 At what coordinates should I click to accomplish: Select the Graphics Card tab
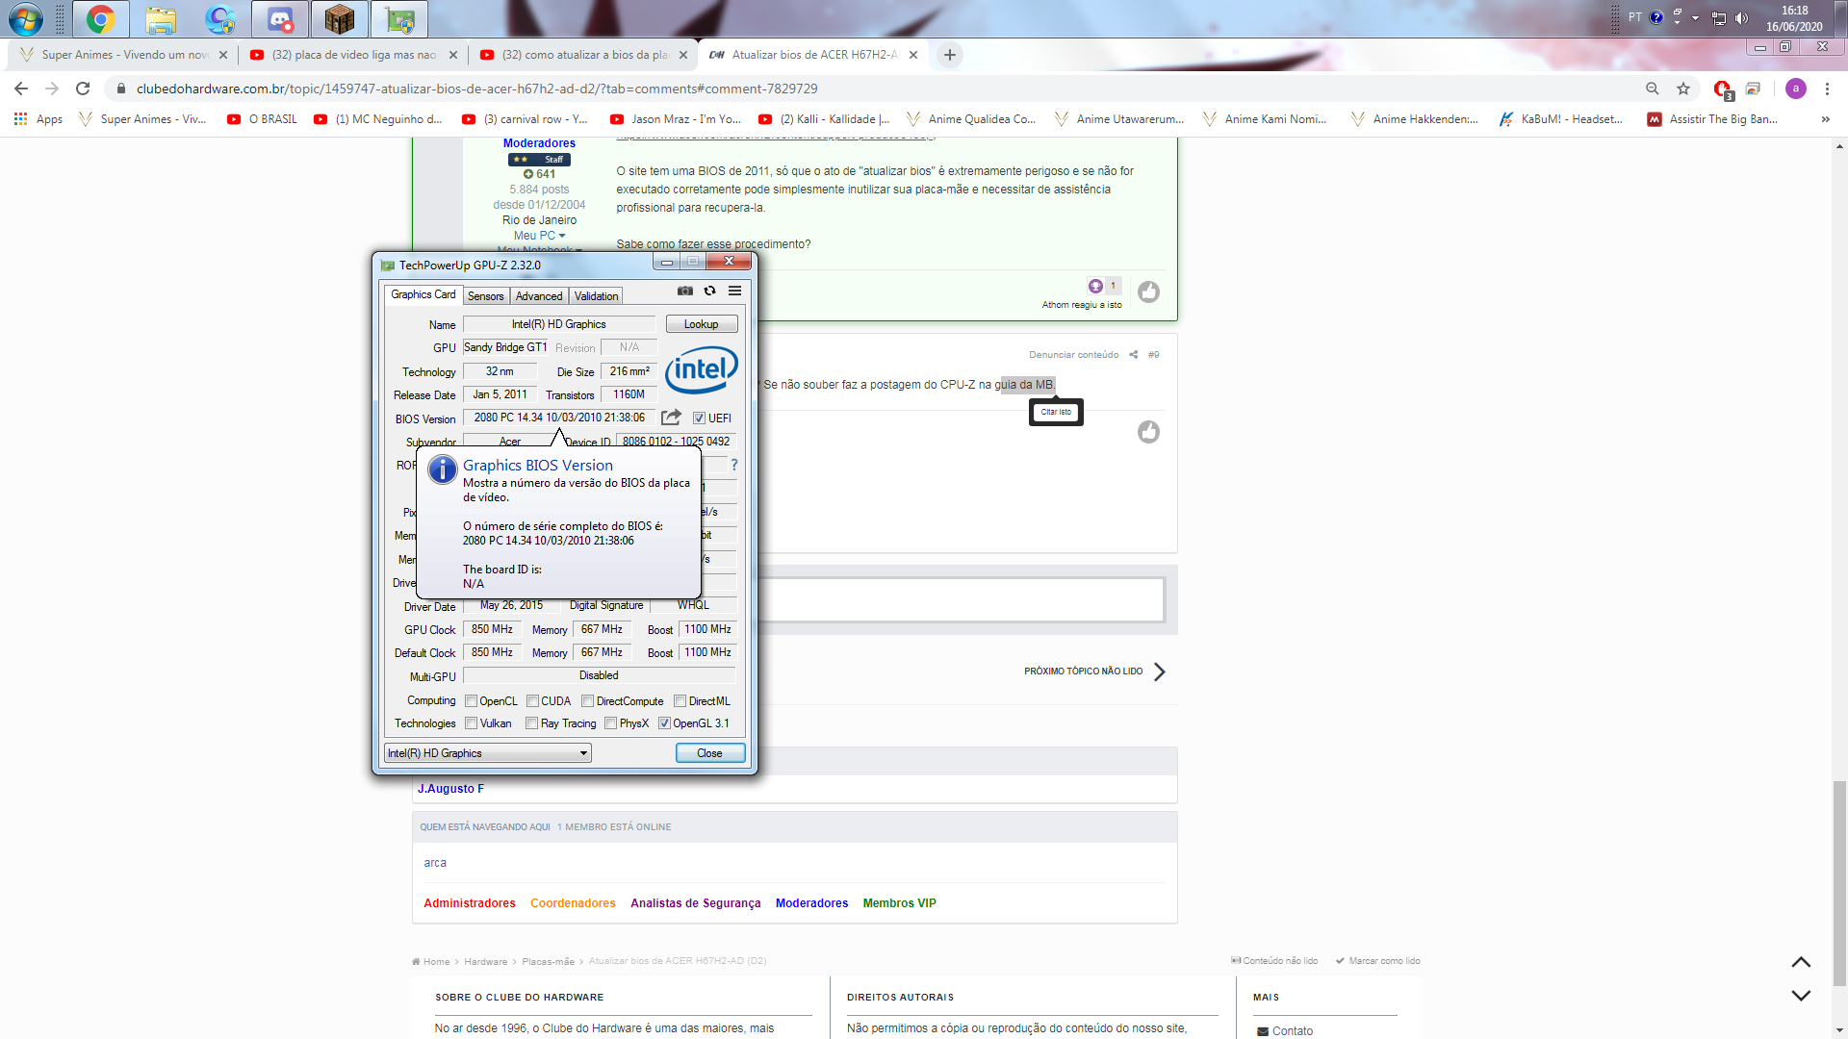pyautogui.click(x=423, y=294)
